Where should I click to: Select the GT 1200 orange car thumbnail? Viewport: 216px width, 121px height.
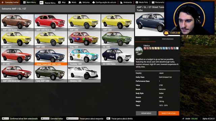click(x=17, y=57)
